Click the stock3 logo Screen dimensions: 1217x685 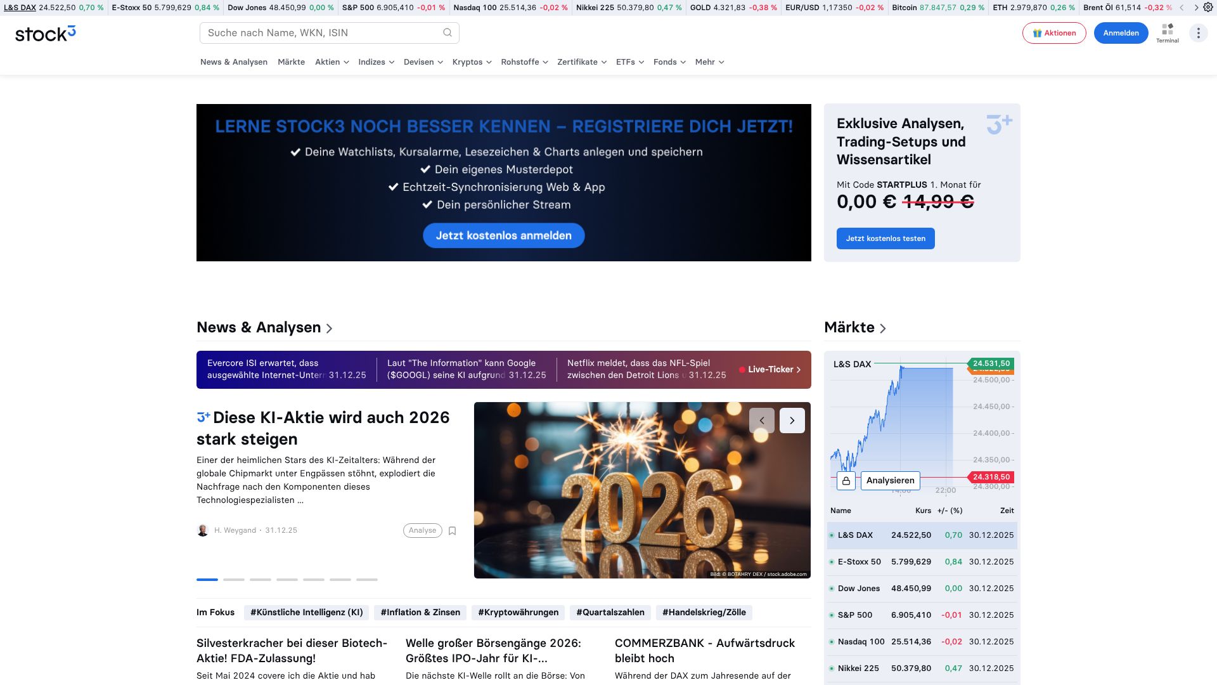coord(45,34)
